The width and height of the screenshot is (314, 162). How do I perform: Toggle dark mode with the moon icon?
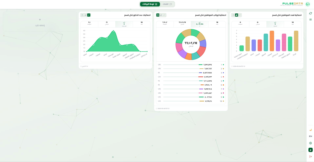[x=310, y=130]
